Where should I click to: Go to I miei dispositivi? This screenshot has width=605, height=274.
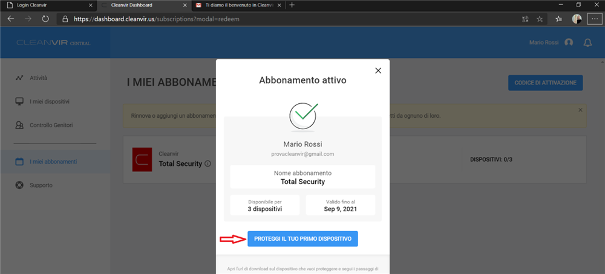[x=50, y=101]
